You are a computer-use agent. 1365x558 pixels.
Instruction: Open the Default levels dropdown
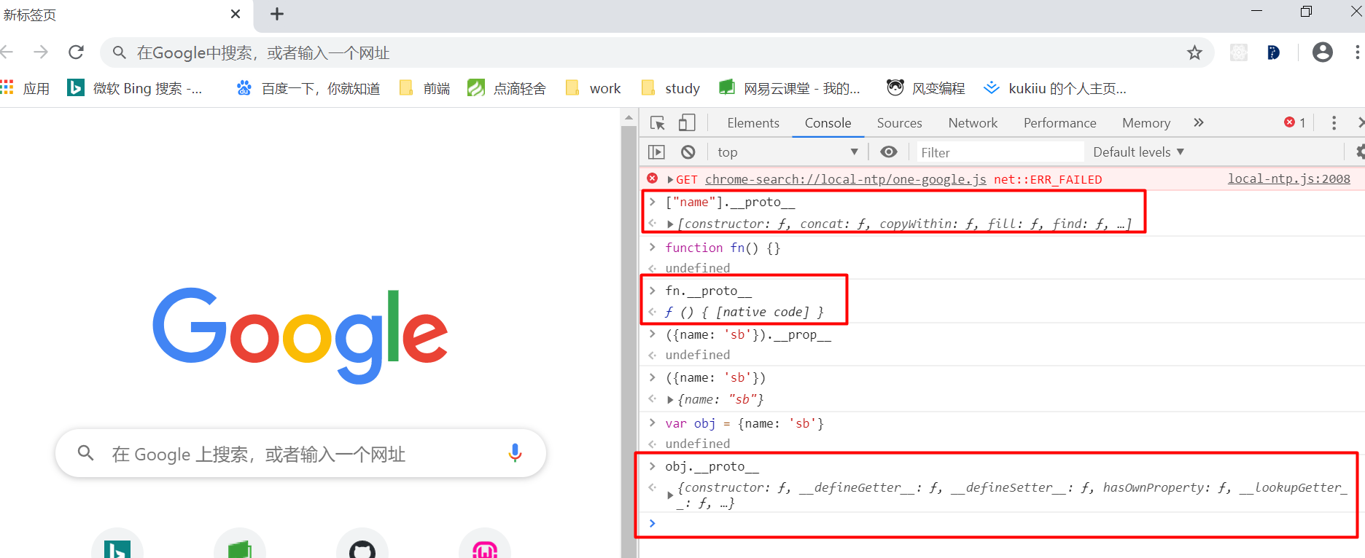point(1138,152)
